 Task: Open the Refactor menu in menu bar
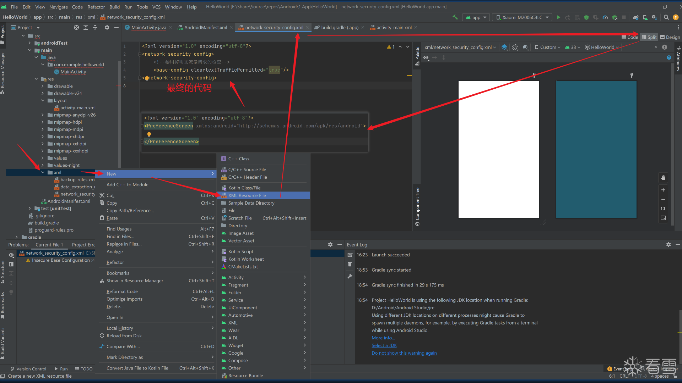(96, 7)
